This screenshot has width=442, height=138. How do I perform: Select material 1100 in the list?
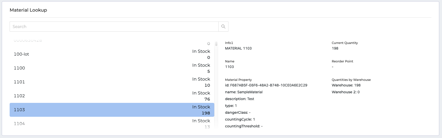coord(112,68)
